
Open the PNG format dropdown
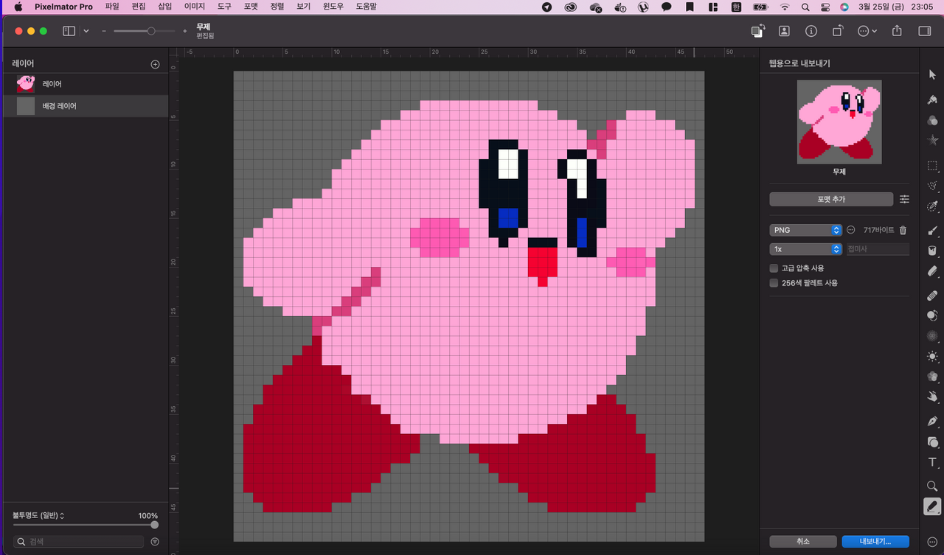point(805,230)
